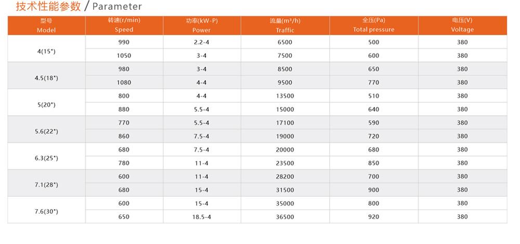The height and width of the screenshot is (244, 520).
Task: Select the 5(20") model cell
Action: point(46,105)
